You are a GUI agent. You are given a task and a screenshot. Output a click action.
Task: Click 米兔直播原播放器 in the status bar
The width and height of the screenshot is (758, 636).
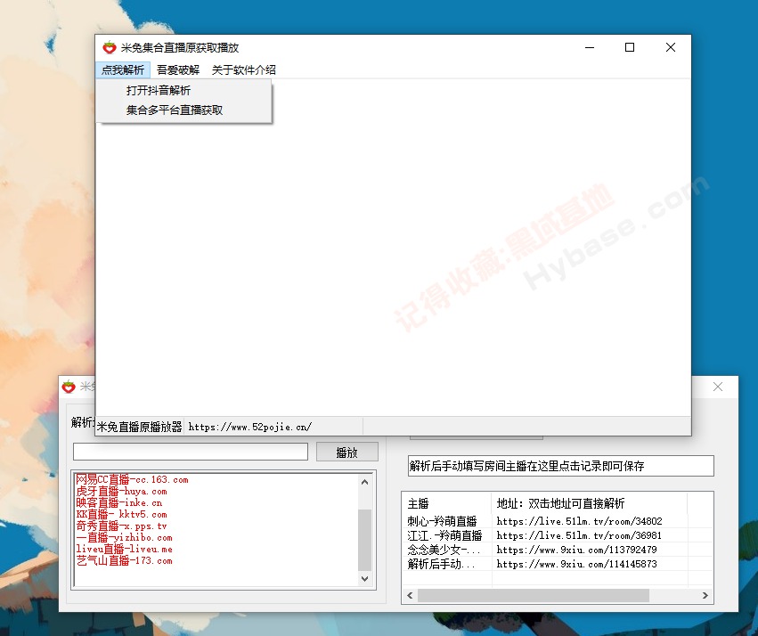tap(139, 427)
